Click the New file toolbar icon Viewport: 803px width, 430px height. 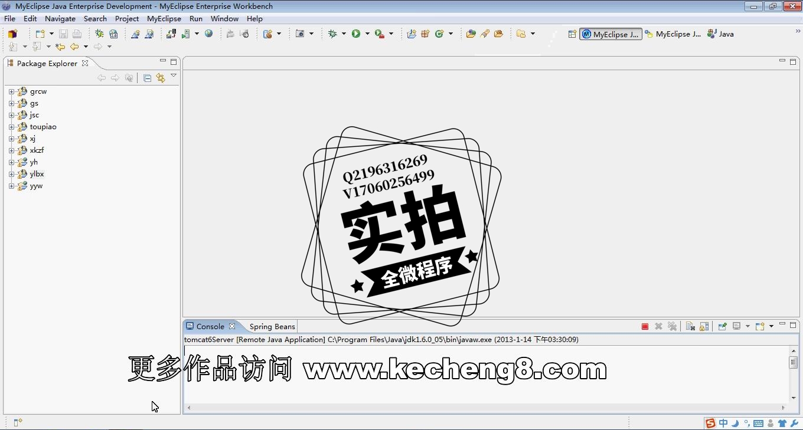pos(40,34)
